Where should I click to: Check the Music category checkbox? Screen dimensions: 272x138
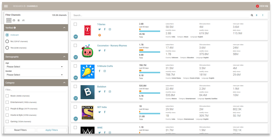(x=7, y=96)
